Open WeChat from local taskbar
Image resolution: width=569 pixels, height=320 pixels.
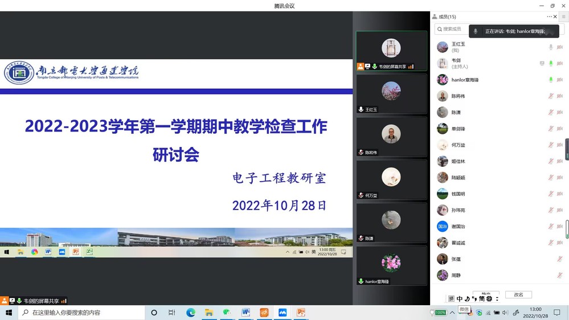point(227,313)
